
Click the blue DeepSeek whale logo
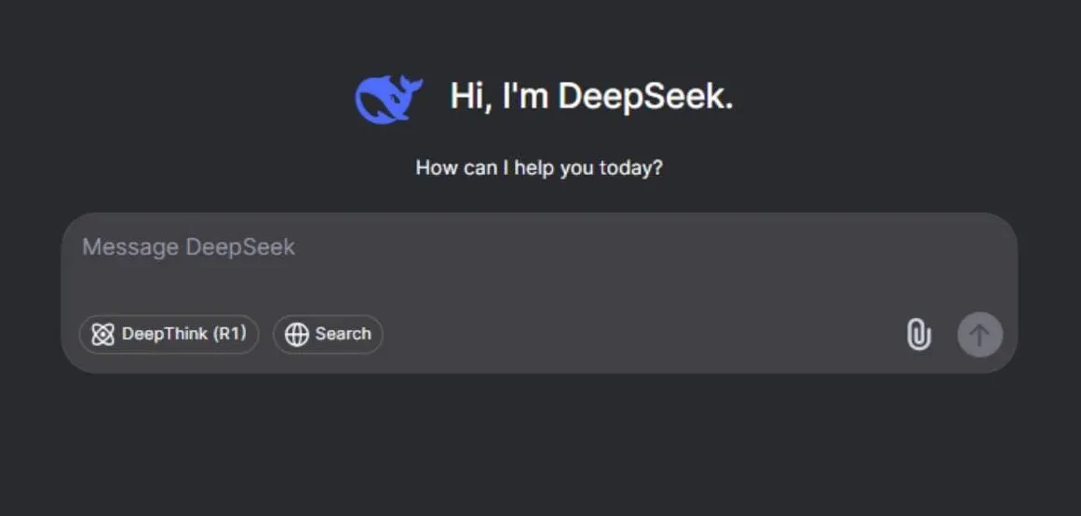tap(388, 99)
